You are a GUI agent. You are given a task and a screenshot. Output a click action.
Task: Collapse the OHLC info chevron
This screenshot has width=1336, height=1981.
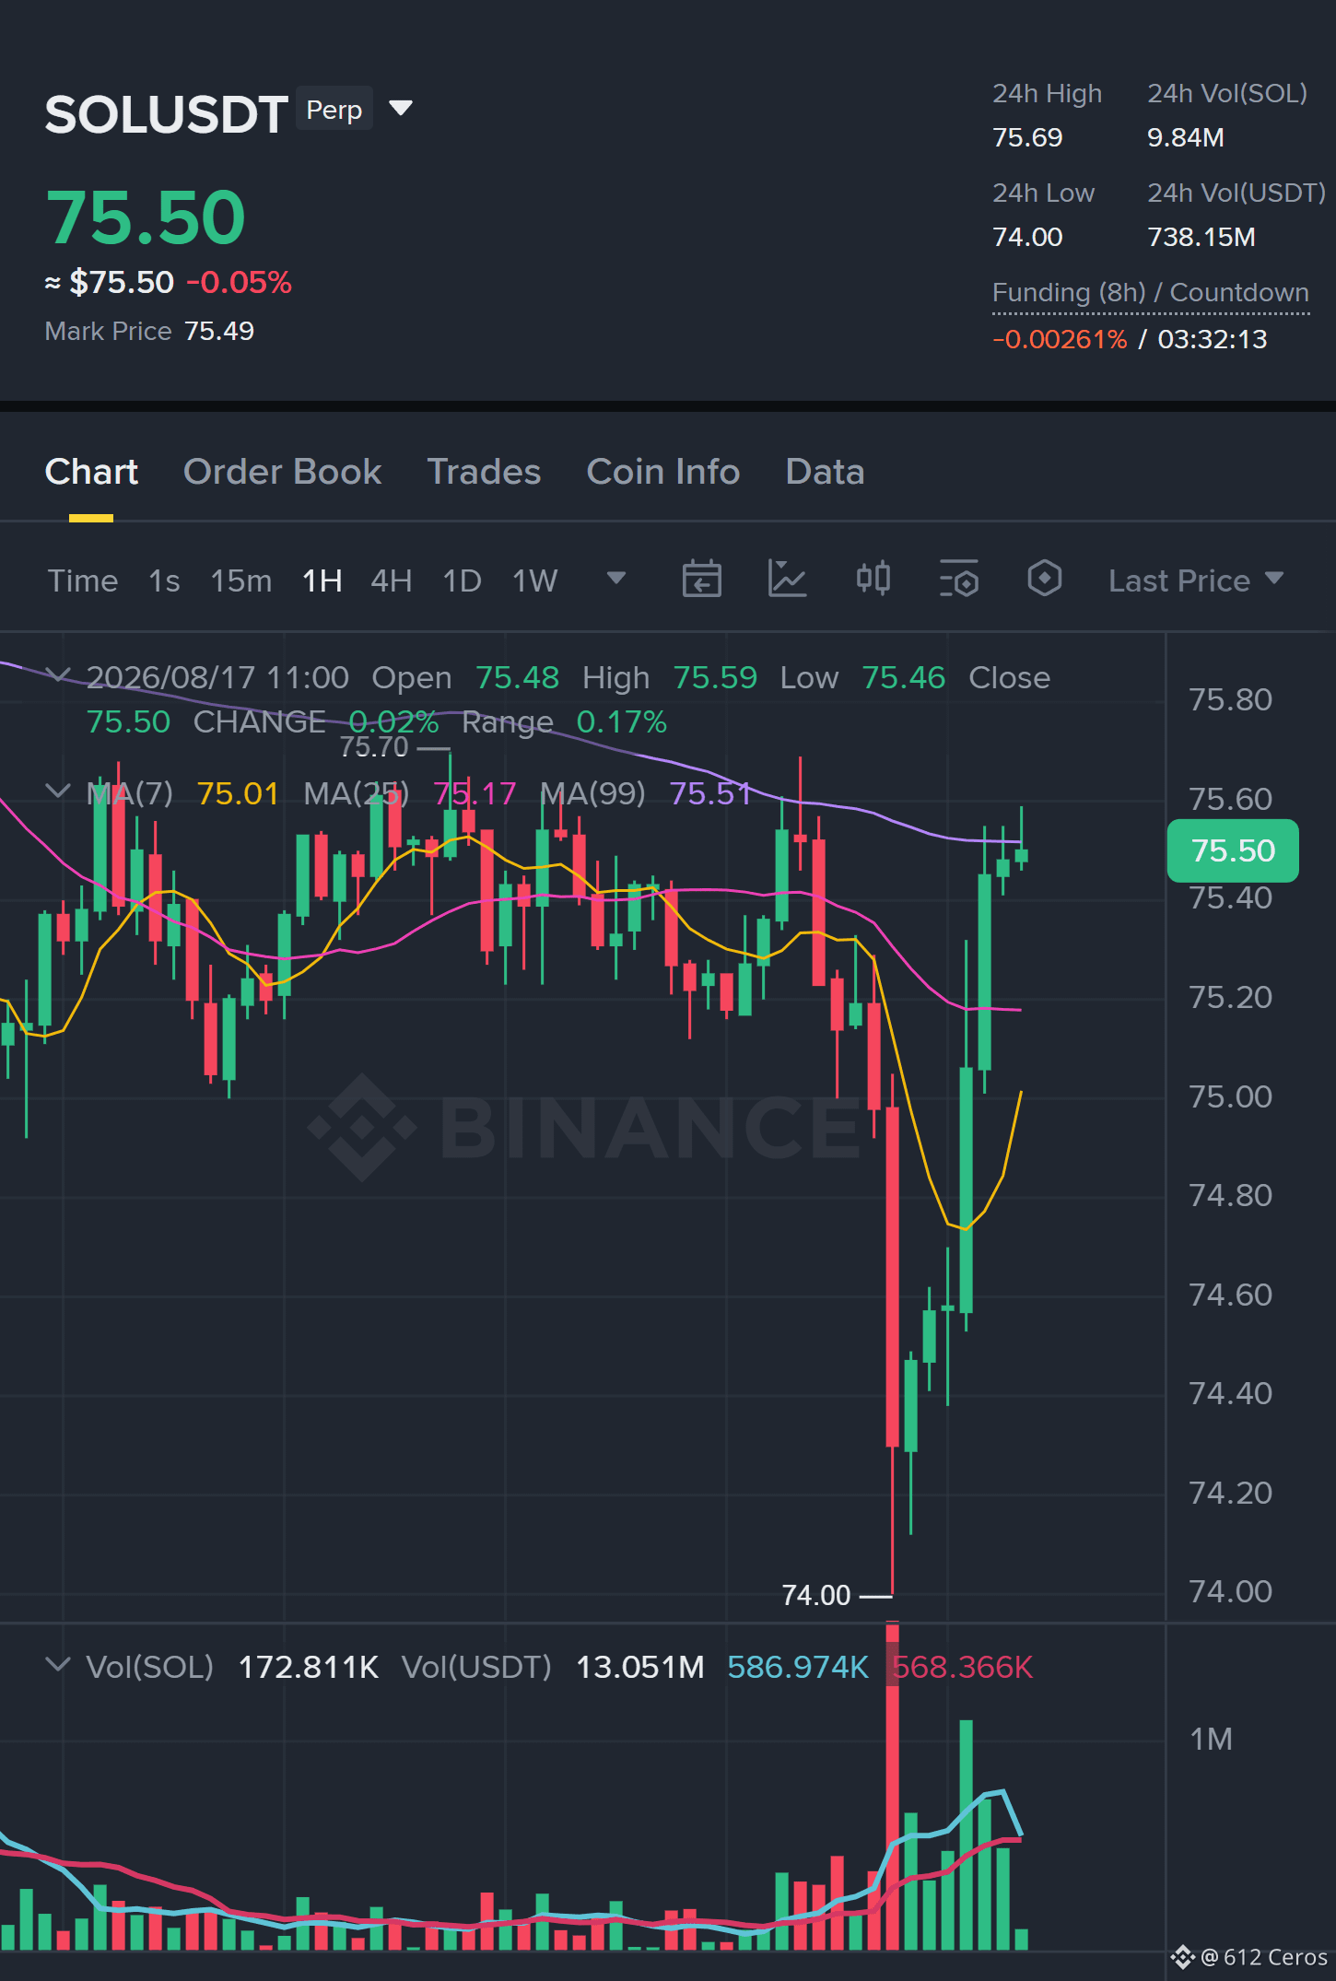click(x=57, y=676)
